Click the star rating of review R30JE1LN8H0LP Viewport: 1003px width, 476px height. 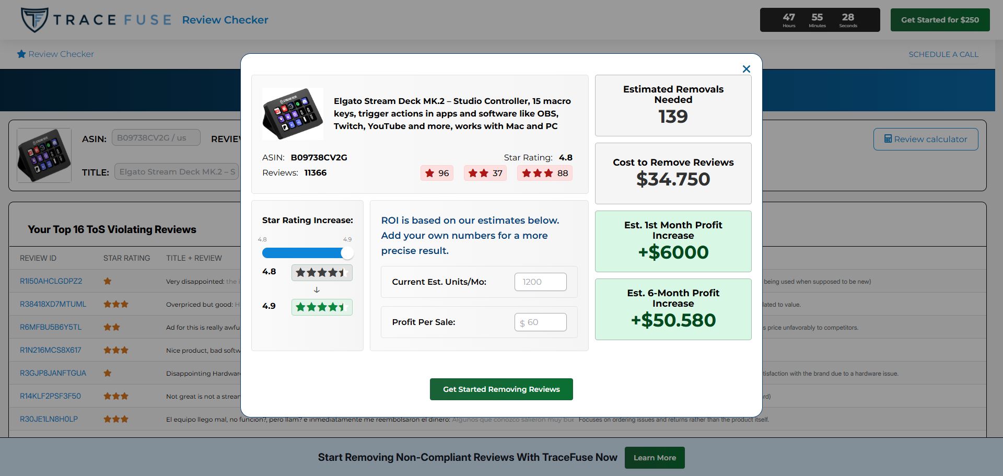click(116, 419)
